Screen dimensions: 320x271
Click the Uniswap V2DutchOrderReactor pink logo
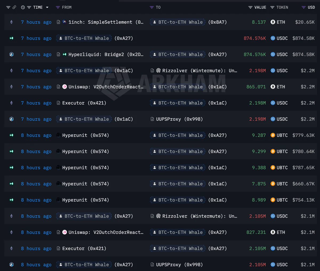coord(65,87)
